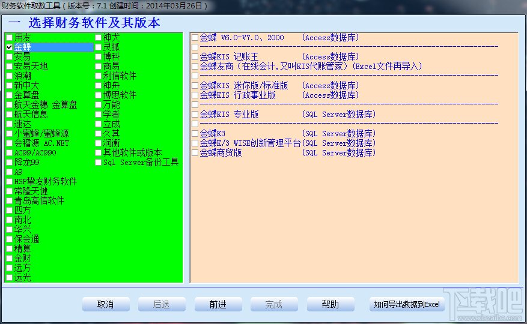Click the 取消 cancel button
This screenshot has height=324, width=527.
(106, 304)
